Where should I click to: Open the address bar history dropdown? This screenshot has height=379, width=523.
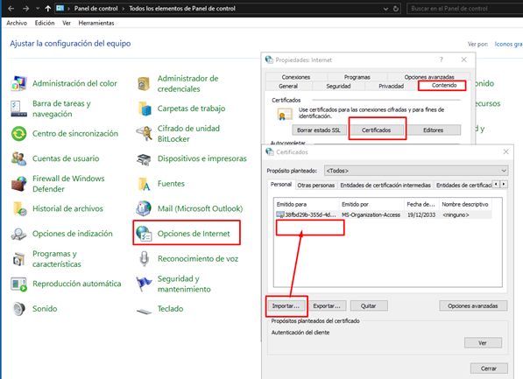pos(385,9)
